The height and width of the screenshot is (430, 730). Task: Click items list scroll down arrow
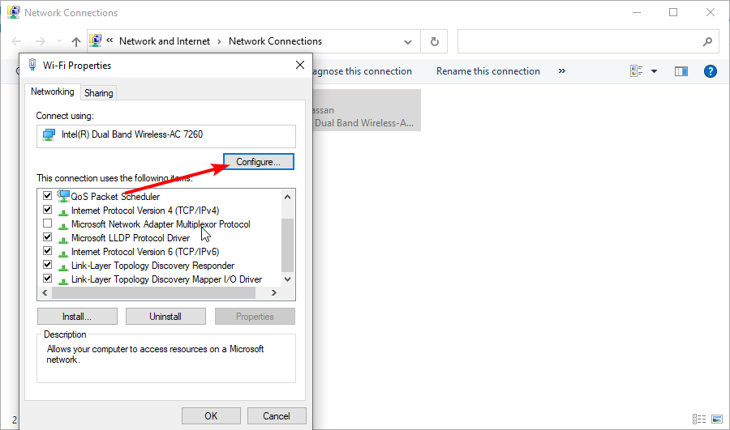[x=288, y=279]
